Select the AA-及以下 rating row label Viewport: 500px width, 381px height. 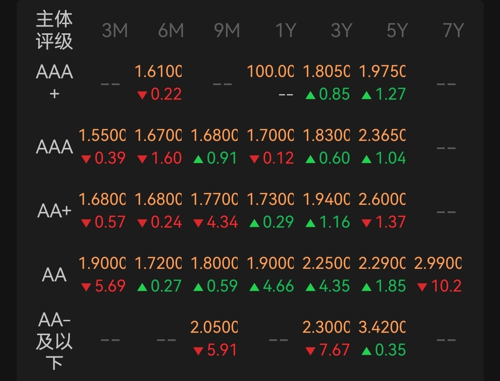(54, 340)
